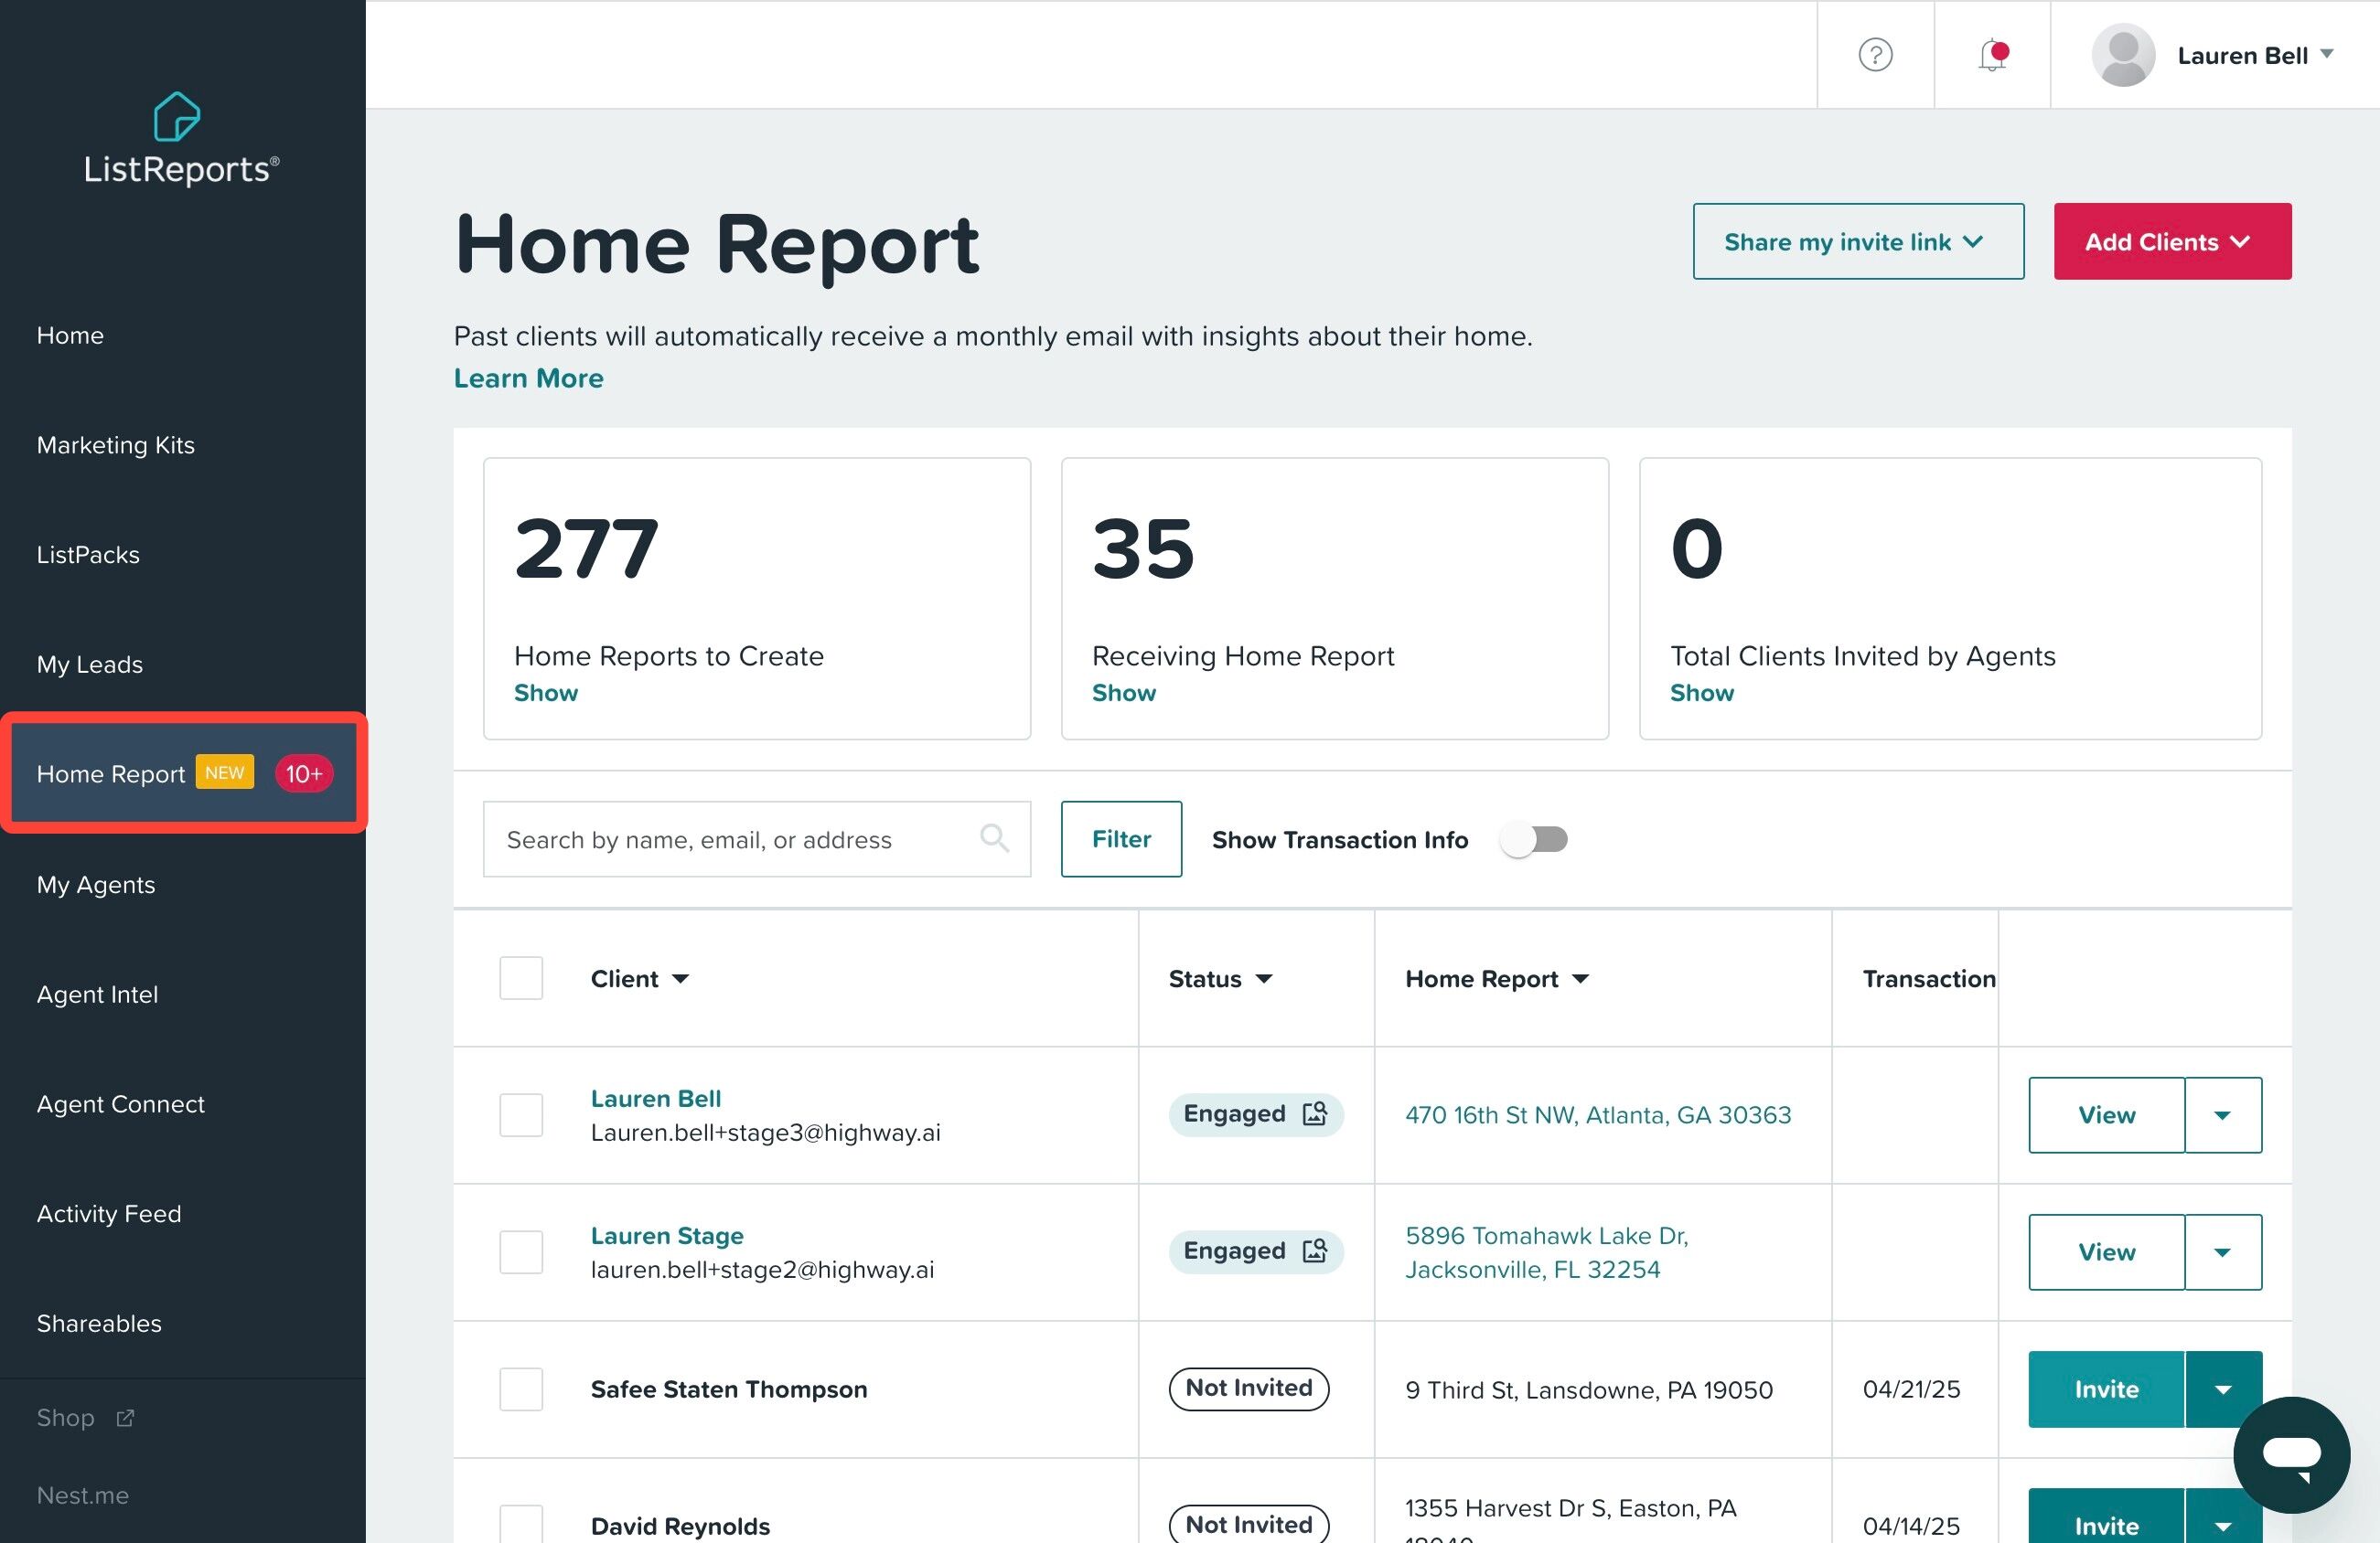Open the chat widget bubble
Image resolution: width=2380 pixels, height=1543 pixels.
[2291, 1455]
